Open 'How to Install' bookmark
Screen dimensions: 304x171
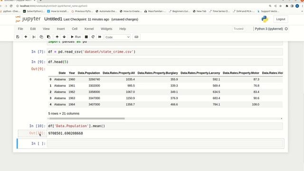(x=58, y=11)
